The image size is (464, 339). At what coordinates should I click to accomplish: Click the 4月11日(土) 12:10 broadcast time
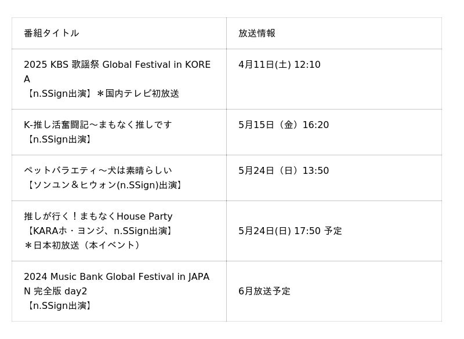pos(279,65)
